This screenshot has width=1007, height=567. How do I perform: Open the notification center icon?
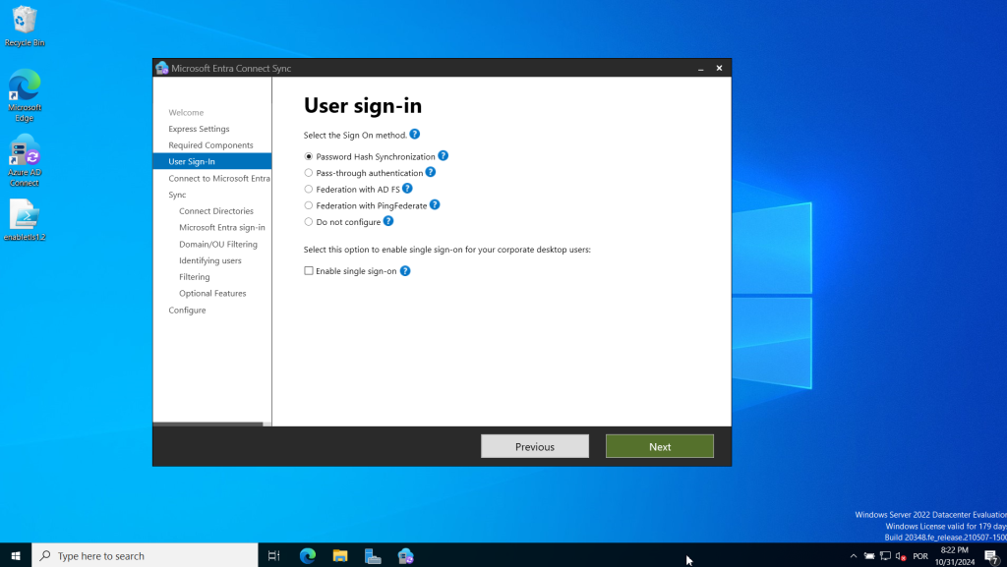tap(992, 556)
